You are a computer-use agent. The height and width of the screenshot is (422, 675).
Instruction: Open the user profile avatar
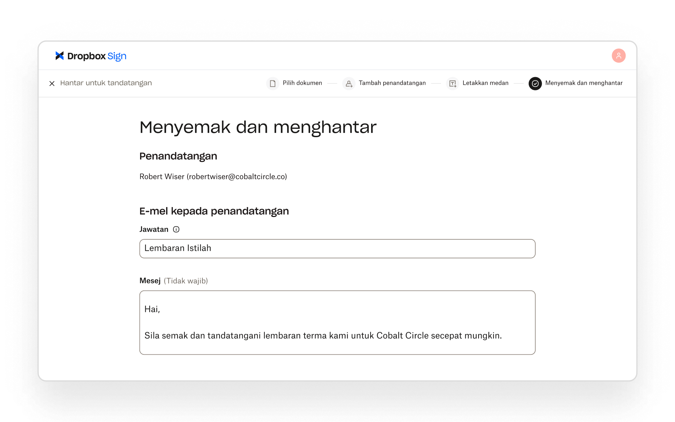pos(619,56)
